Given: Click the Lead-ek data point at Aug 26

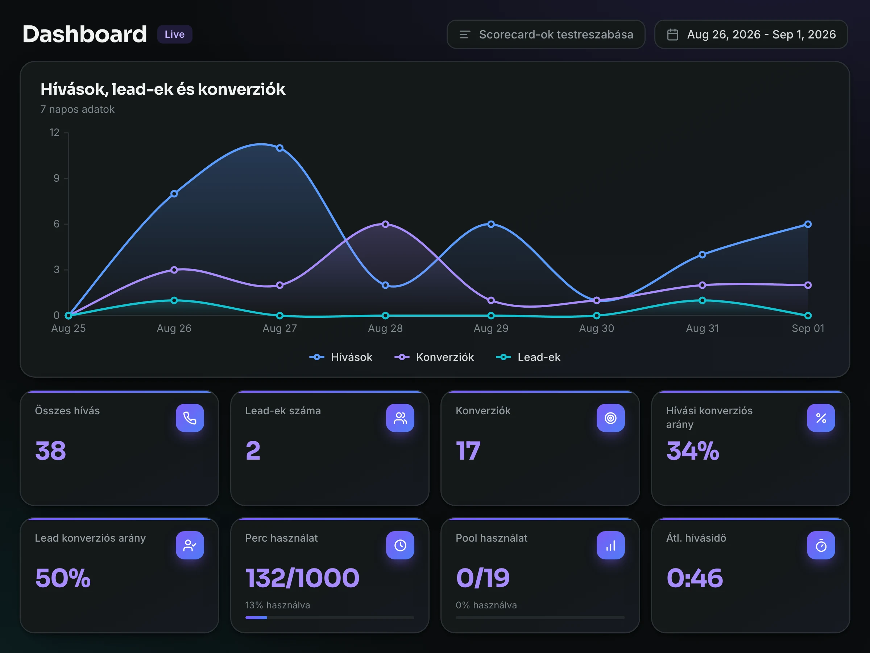Looking at the screenshot, I should click(174, 300).
